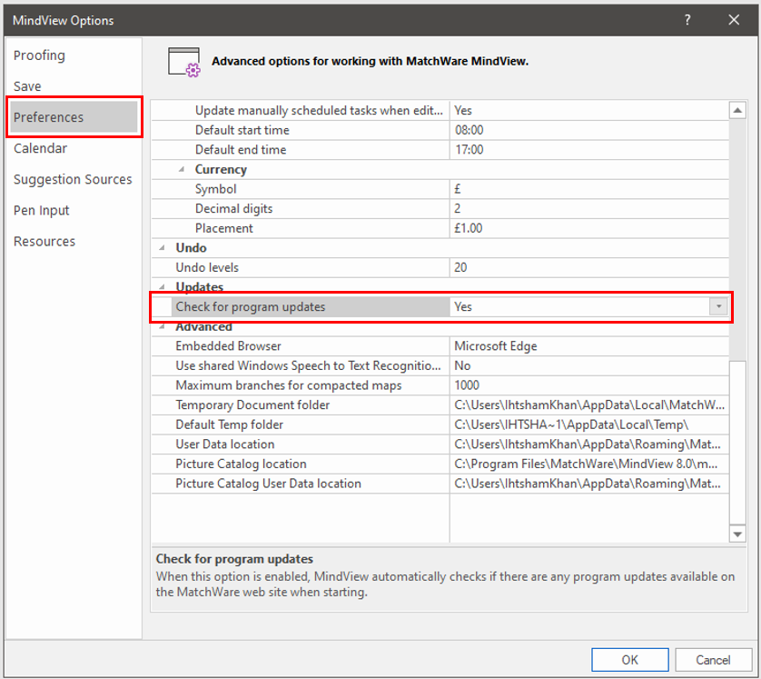Open the help question mark icon
This screenshot has height=679, width=761.
point(687,19)
